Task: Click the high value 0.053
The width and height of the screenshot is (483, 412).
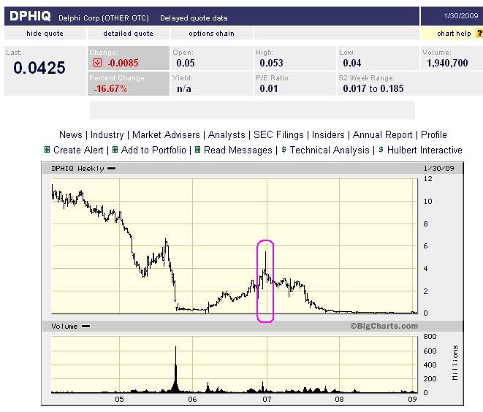Action: pos(271,63)
